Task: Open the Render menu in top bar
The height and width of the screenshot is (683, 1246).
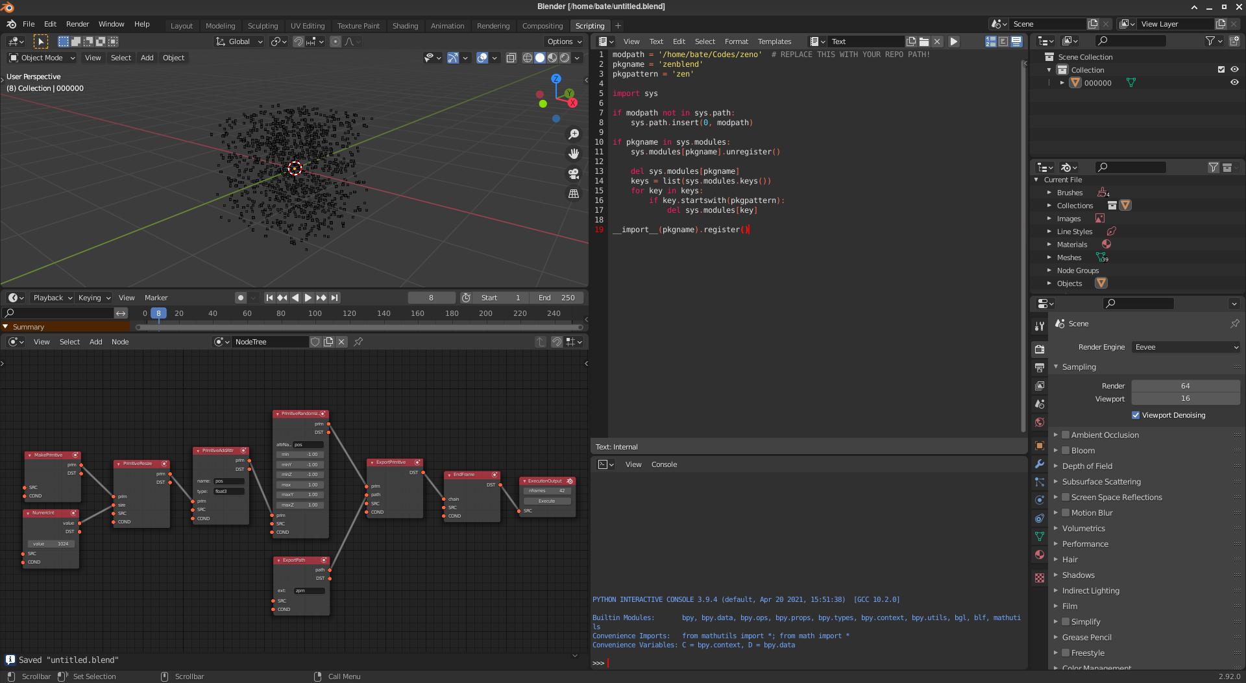Action: pos(77,24)
